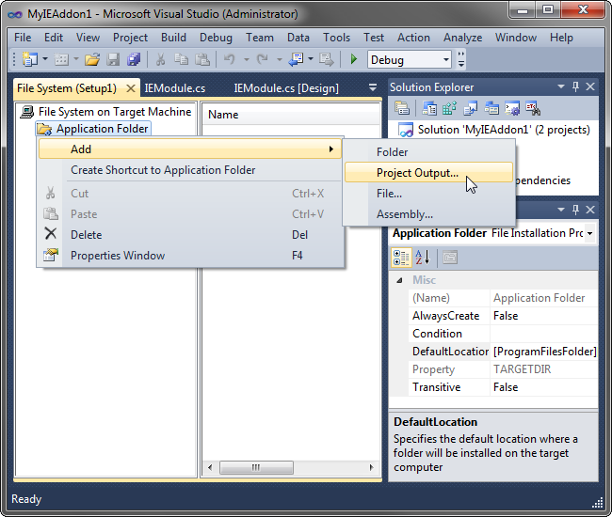Open the File menu
Screen dimensions: 612x517
[23, 38]
